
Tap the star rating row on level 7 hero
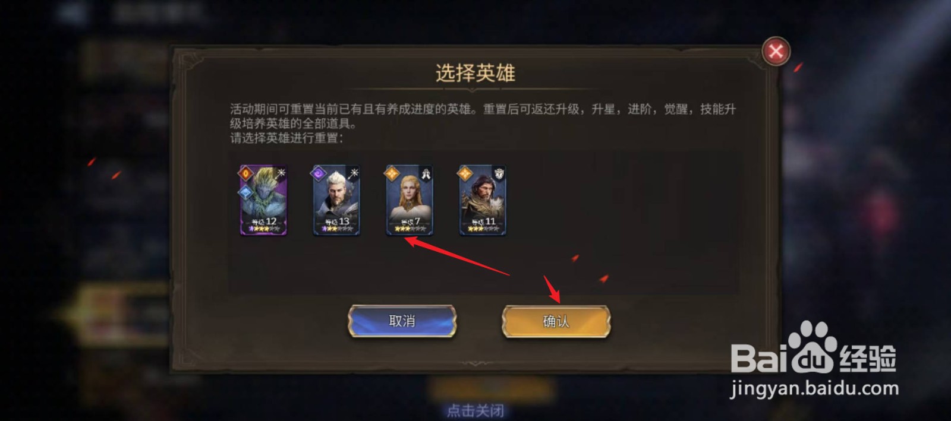coord(410,229)
